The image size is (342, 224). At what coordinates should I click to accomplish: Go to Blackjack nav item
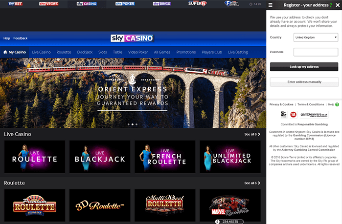(85, 52)
